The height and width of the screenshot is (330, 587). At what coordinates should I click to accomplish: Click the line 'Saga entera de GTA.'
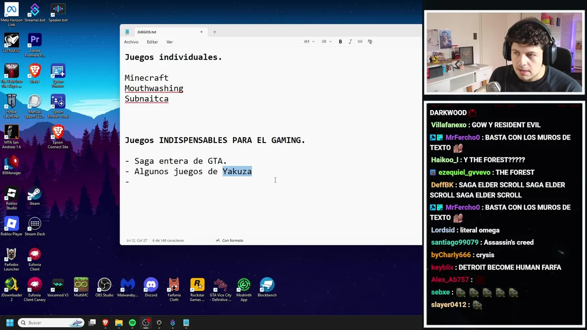[x=180, y=161]
